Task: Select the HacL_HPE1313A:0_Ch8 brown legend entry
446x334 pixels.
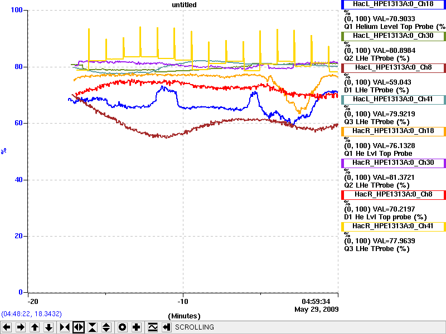Action: (x=393, y=68)
